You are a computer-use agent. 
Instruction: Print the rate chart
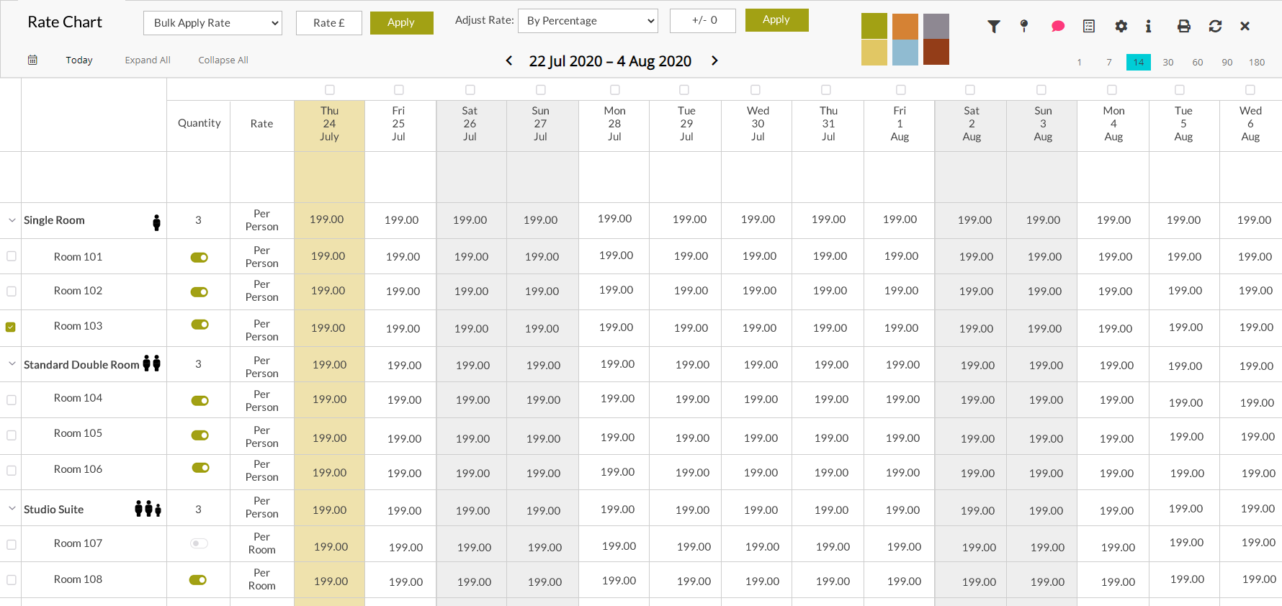[1183, 27]
